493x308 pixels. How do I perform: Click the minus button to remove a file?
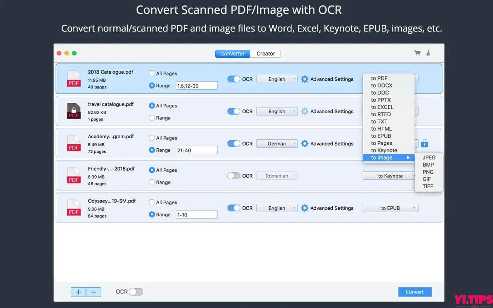[93, 292]
